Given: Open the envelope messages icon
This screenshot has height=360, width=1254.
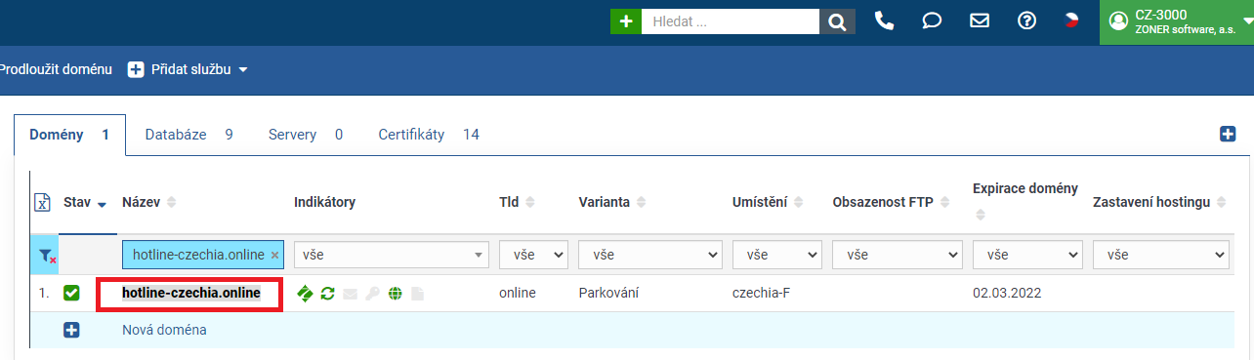Looking at the screenshot, I should [980, 20].
